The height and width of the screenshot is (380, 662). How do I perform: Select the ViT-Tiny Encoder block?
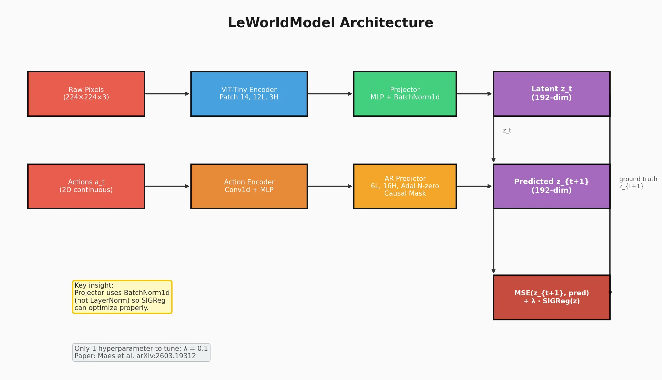tap(249, 94)
